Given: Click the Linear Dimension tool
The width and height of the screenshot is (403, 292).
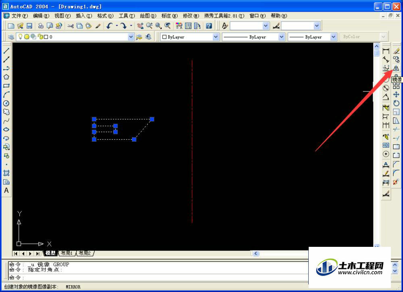Looking at the screenshot, I should pyautogui.click(x=386, y=51).
